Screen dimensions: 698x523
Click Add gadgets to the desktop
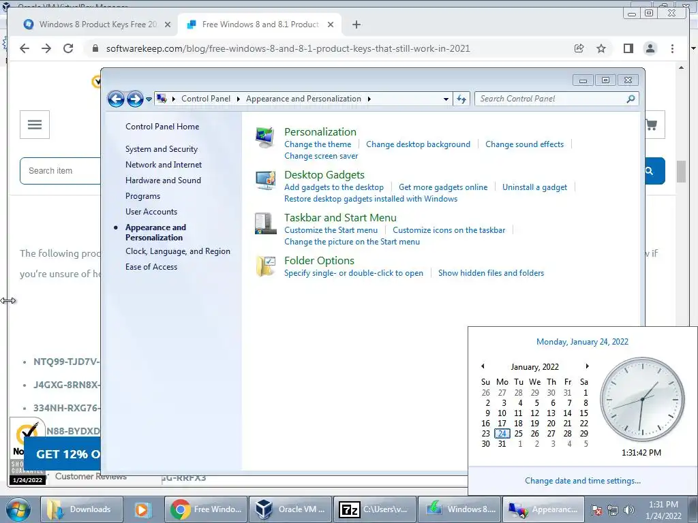coord(334,187)
